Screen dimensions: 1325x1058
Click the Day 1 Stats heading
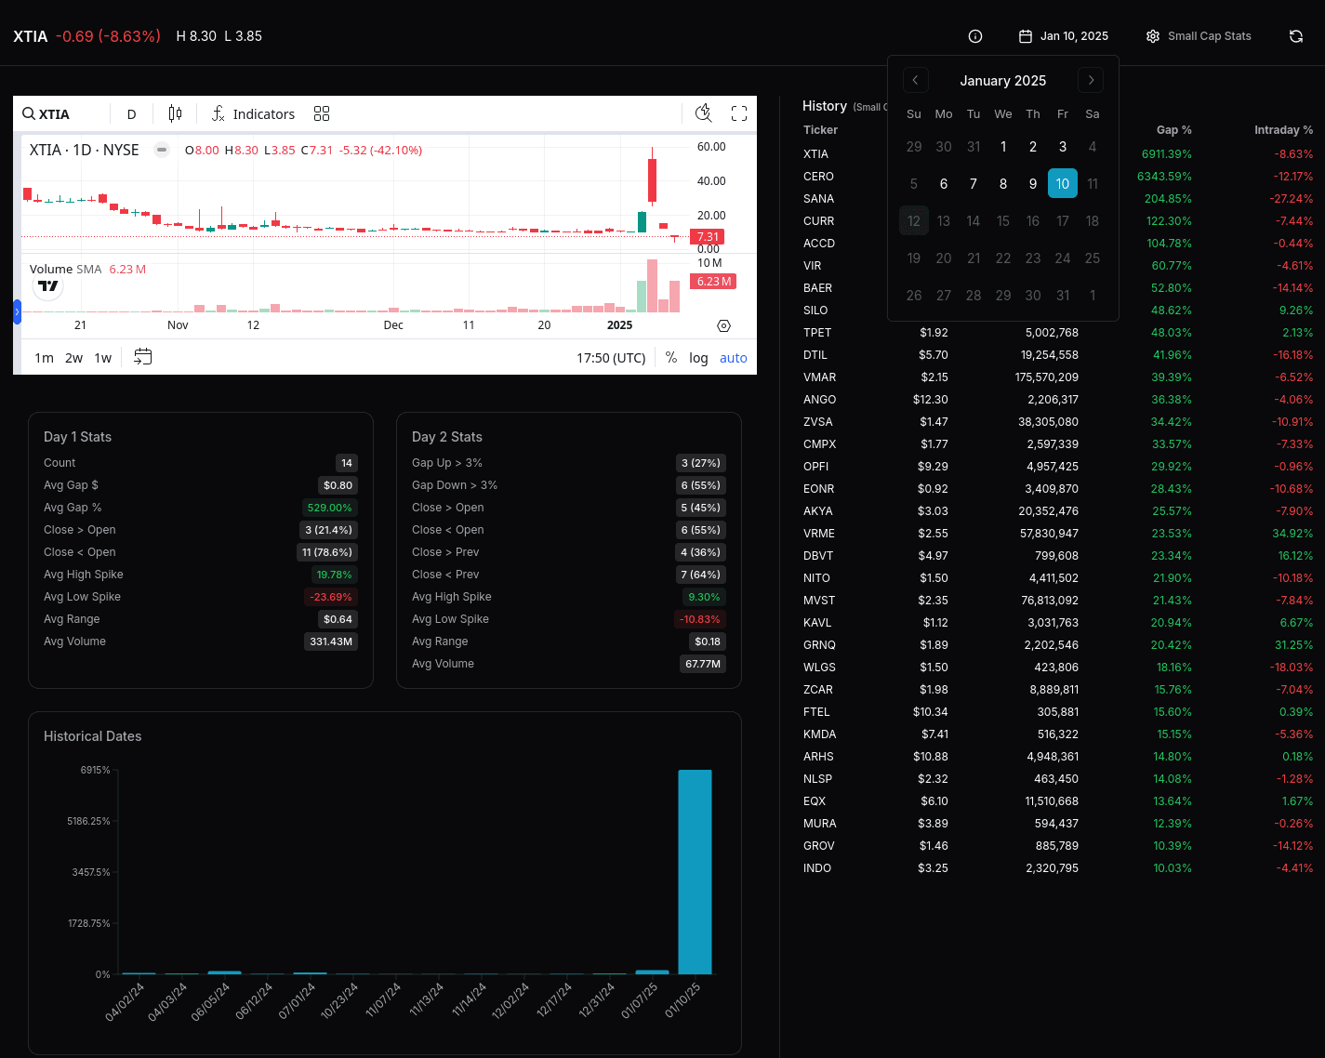click(x=77, y=437)
